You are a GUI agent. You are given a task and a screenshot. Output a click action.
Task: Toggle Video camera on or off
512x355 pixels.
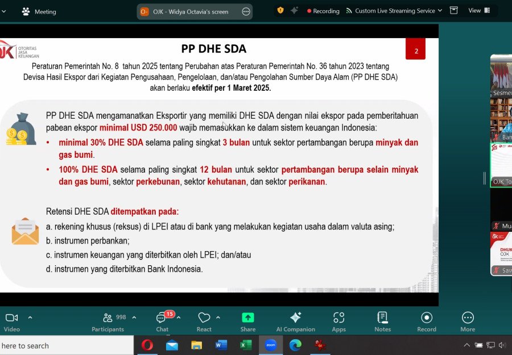pyautogui.click(x=12, y=321)
